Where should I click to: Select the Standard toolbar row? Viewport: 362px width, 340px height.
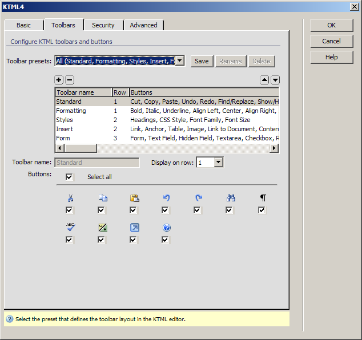click(167, 102)
